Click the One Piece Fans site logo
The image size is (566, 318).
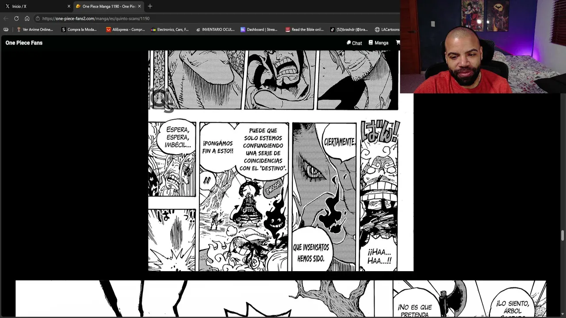[x=24, y=43]
